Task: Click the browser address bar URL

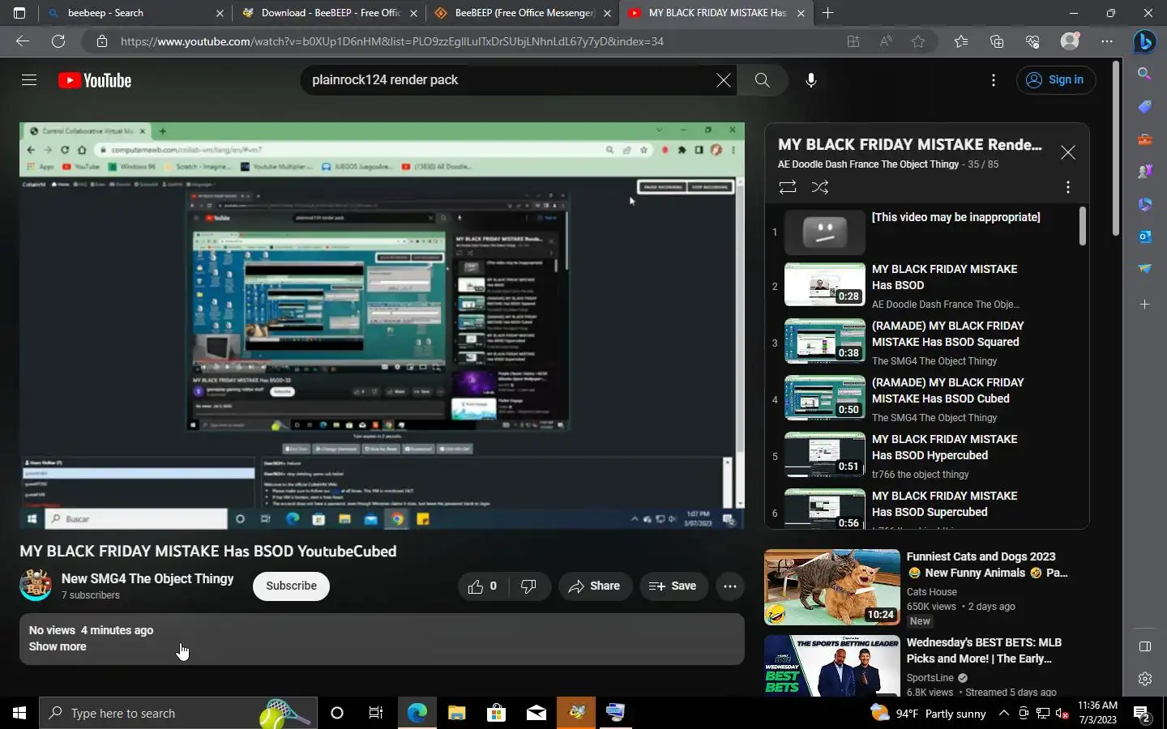Action: [x=392, y=41]
